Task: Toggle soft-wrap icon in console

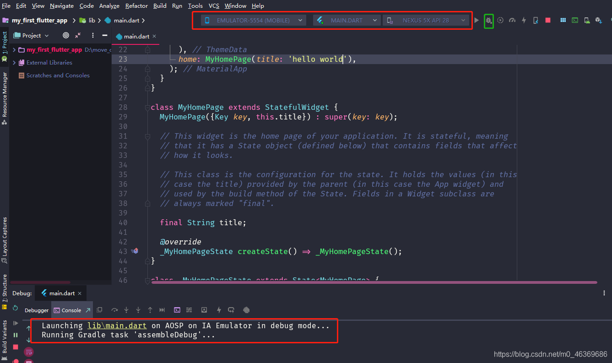Action: [x=29, y=352]
